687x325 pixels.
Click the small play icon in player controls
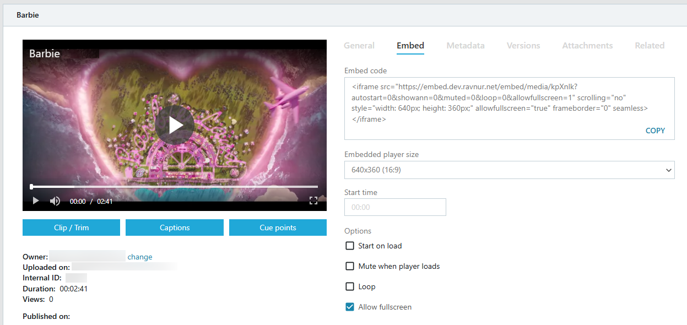tap(36, 201)
